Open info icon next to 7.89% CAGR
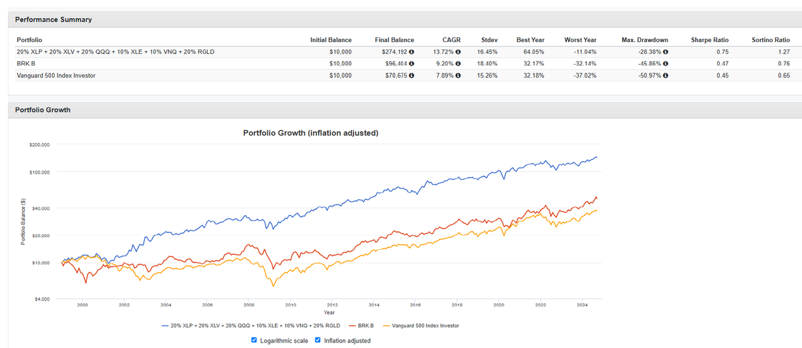This screenshot has width=802, height=348. click(x=458, y=75)
